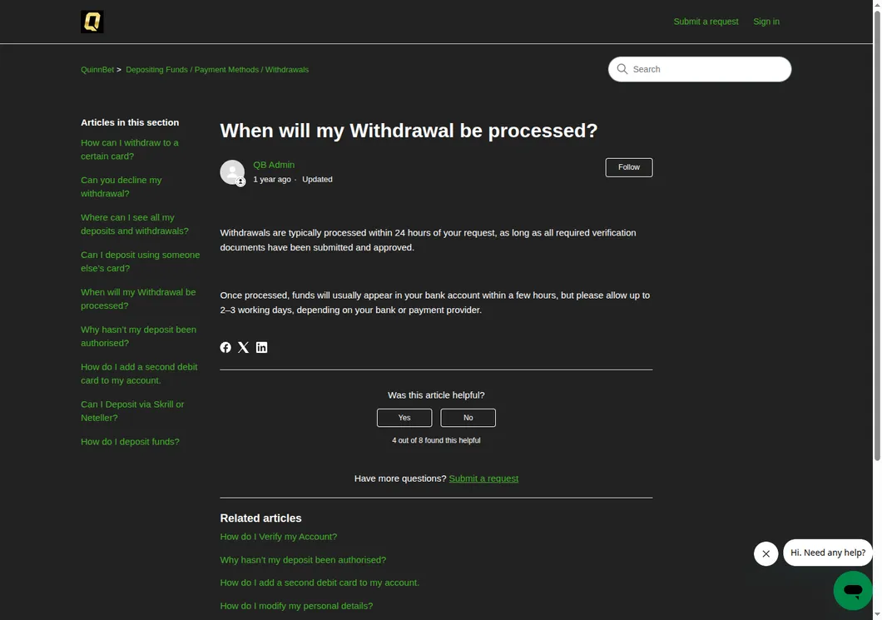The image size is (882, 620).
Task: Mark article helpful with Yes
Action: 404,418
